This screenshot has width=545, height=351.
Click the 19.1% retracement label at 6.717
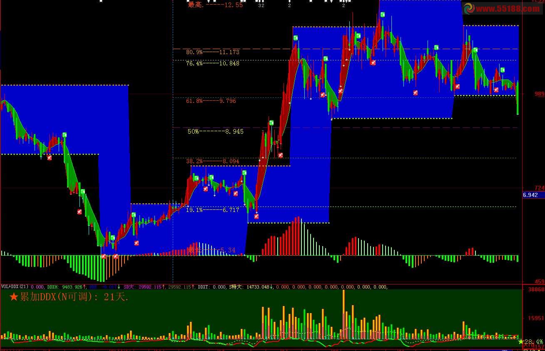[x=213, y=210]
